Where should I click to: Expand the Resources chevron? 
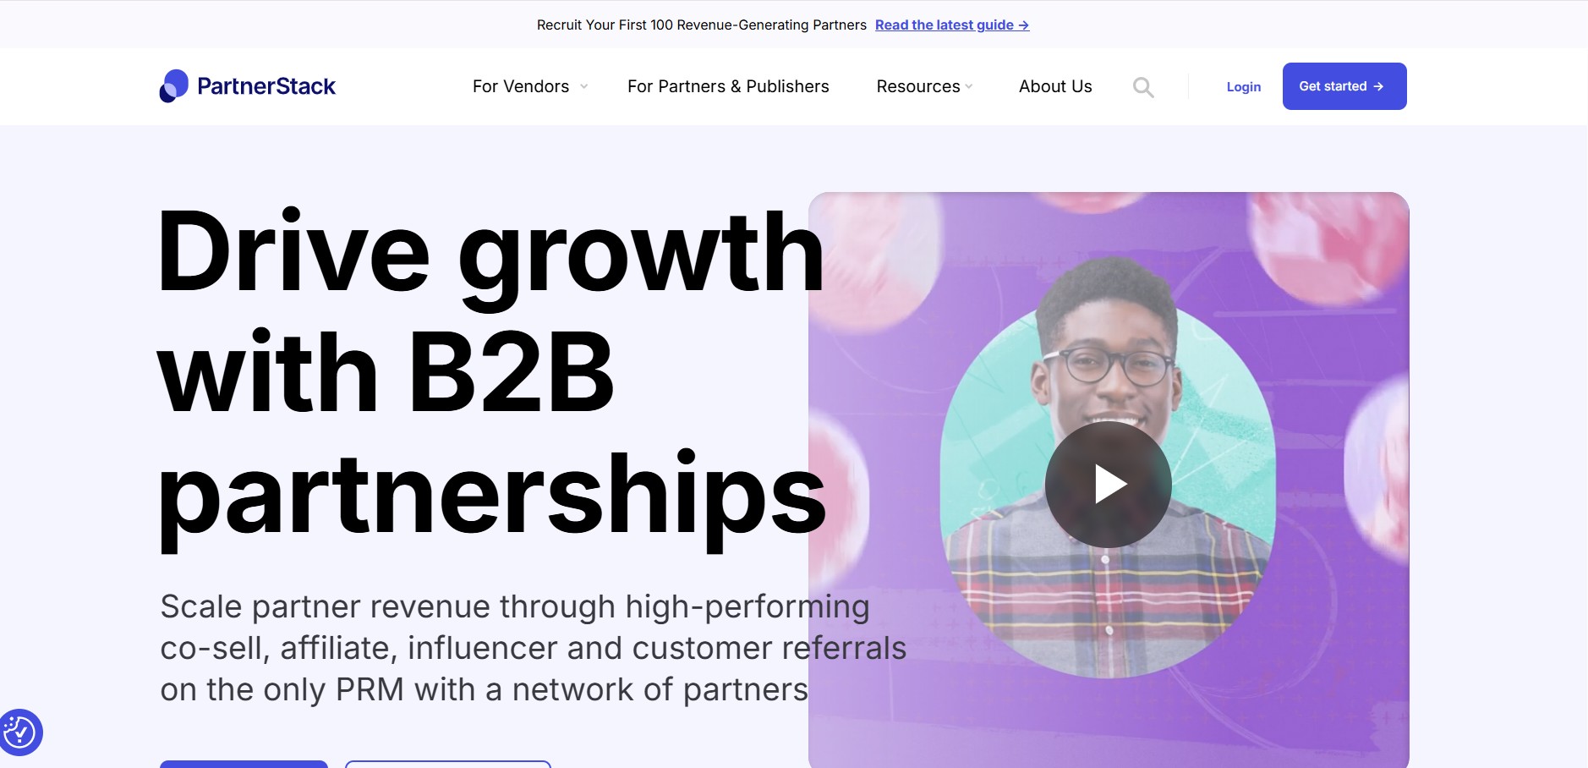click(968, 87)
